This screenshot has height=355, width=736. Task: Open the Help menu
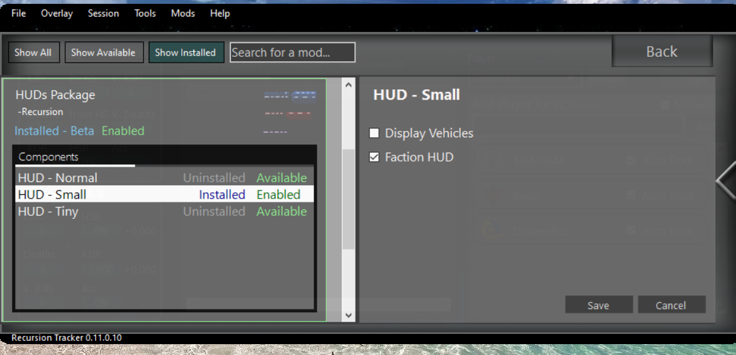click(220, 13)
